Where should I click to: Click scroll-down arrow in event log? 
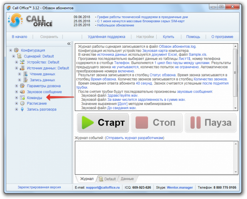click(x=236, y=172)
